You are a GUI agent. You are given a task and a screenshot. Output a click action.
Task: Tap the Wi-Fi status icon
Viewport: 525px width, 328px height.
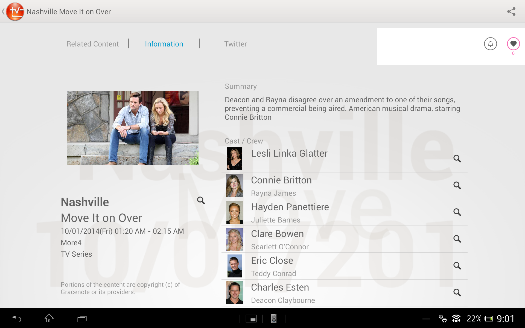456,319
